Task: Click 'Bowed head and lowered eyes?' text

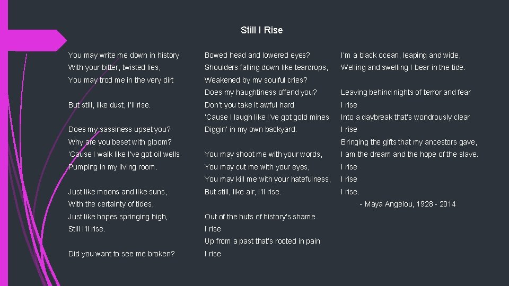Action: point(257,55)
